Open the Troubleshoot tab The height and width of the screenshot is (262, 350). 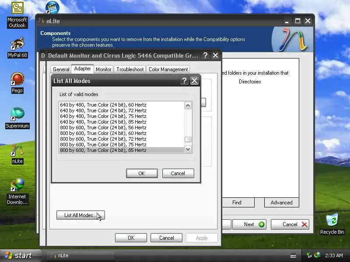click(130, 69)
